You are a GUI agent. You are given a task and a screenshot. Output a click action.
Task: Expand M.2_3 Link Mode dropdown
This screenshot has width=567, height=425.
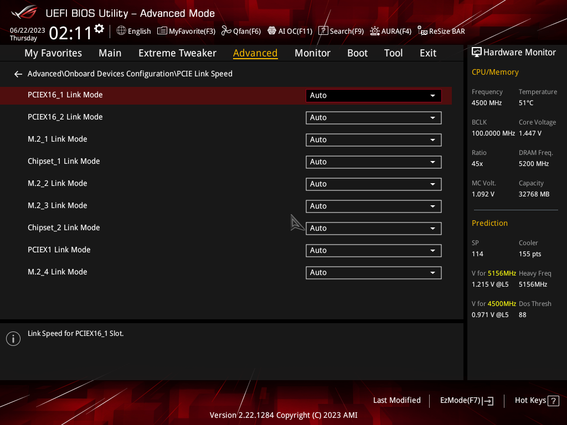(x=374, y=206)
